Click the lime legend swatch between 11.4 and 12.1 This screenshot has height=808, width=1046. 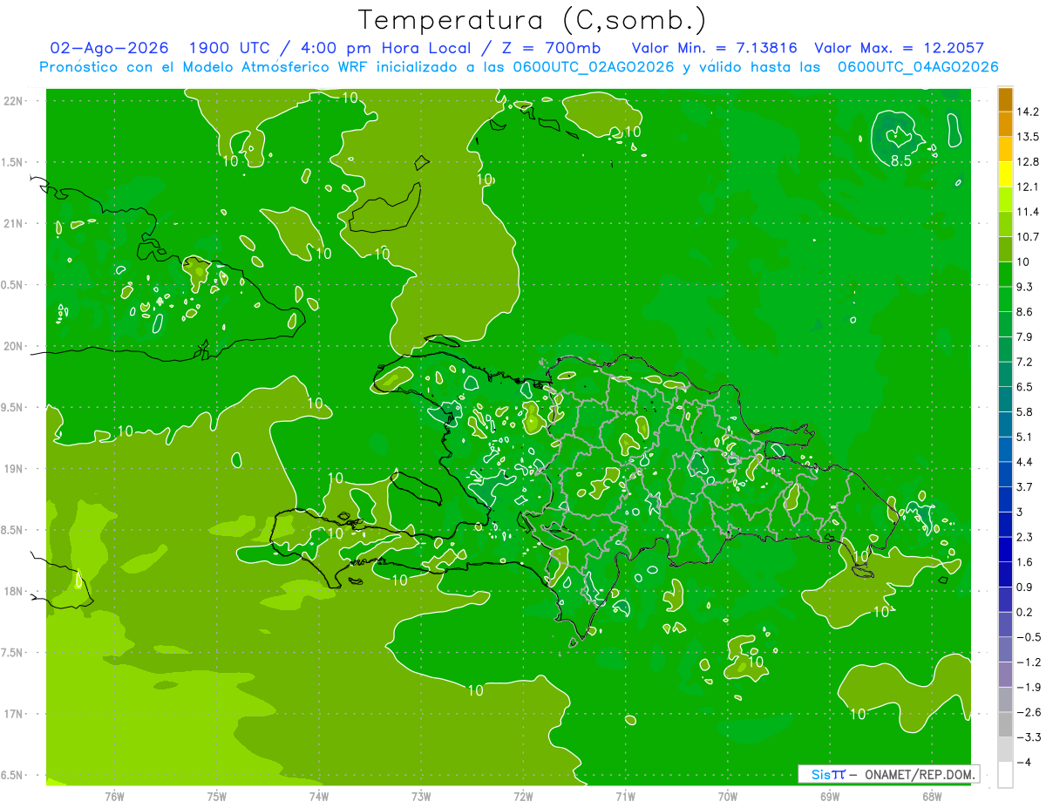[1005, 199]
